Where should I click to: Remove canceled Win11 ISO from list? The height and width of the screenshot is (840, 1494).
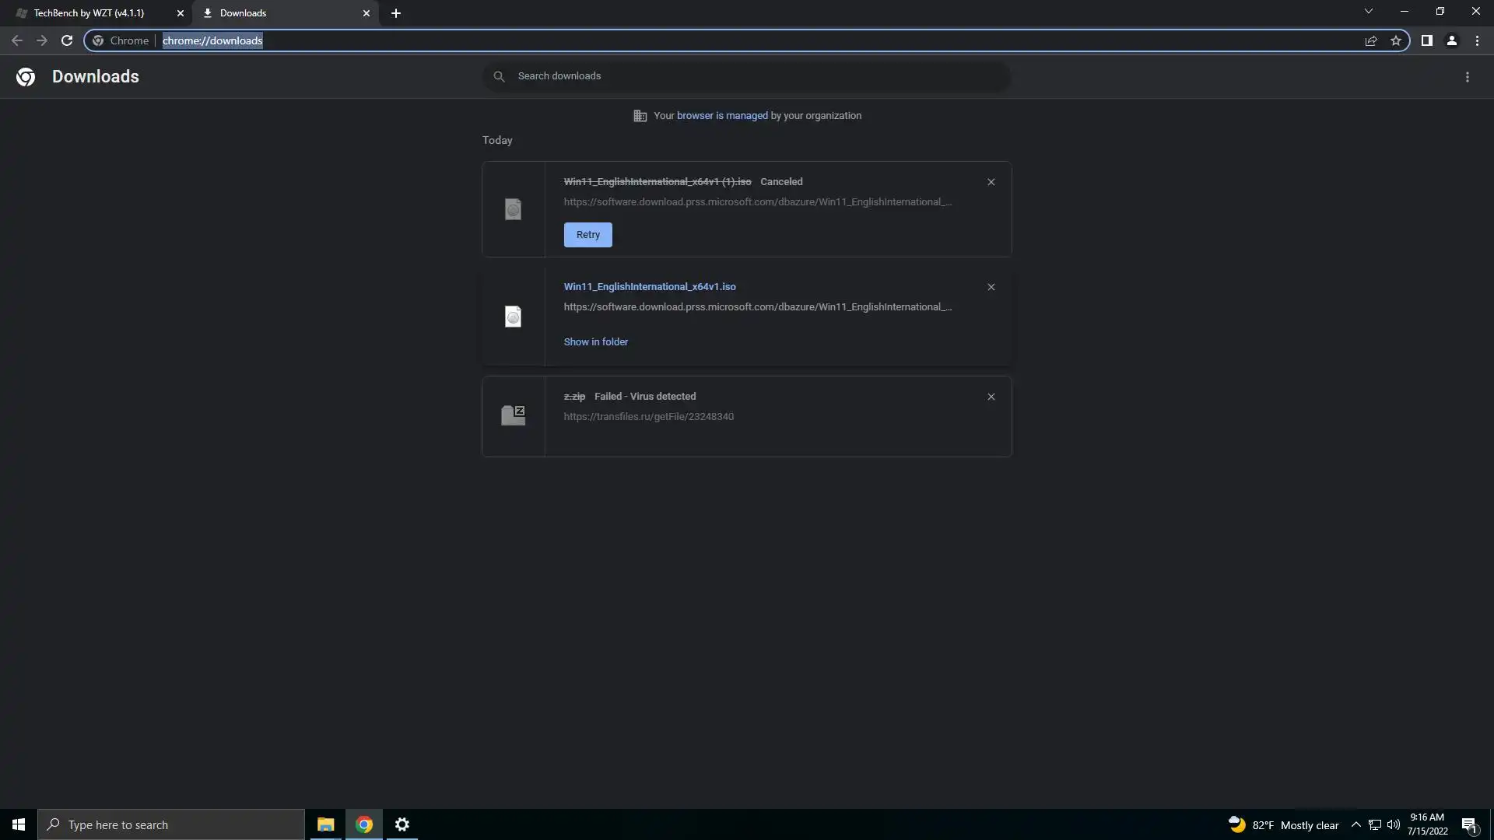(x=991, y=182)
